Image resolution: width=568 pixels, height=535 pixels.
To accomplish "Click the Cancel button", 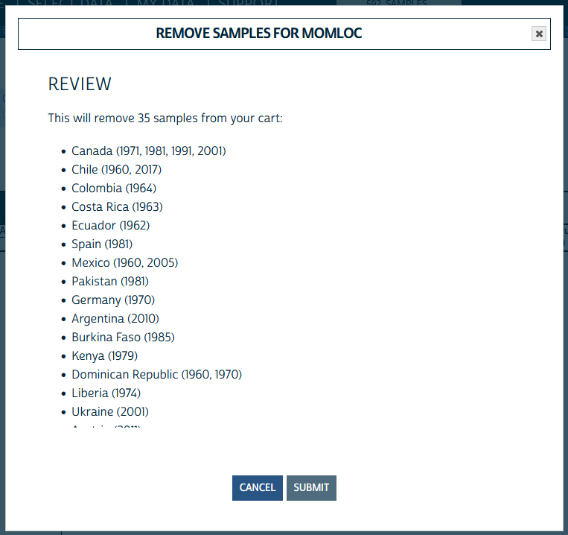I will [257, 487].
